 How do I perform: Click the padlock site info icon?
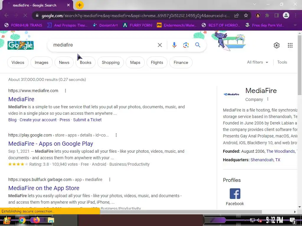coord(37,16)
